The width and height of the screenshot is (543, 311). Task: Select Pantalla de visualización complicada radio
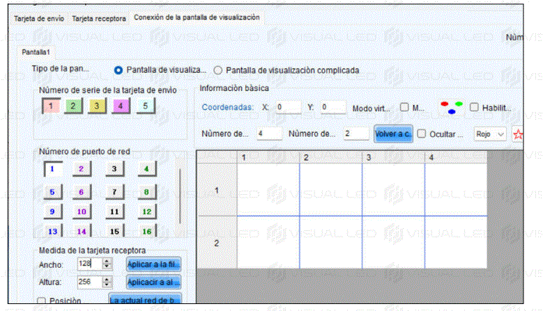coord(217,70)
